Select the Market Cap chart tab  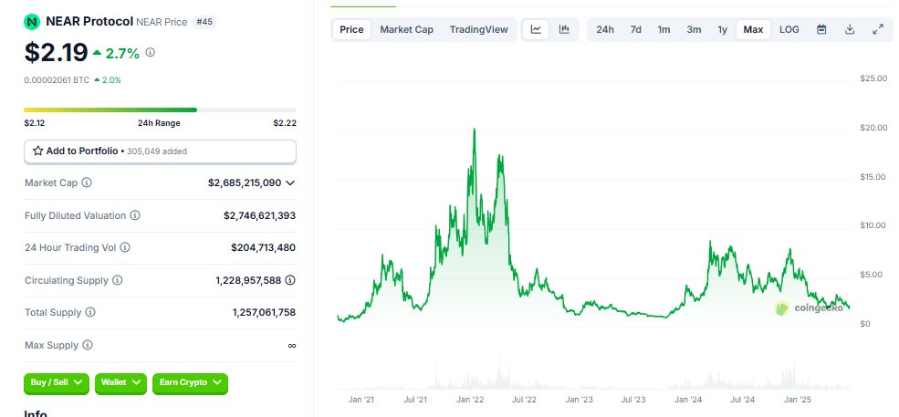click(406, 29)
